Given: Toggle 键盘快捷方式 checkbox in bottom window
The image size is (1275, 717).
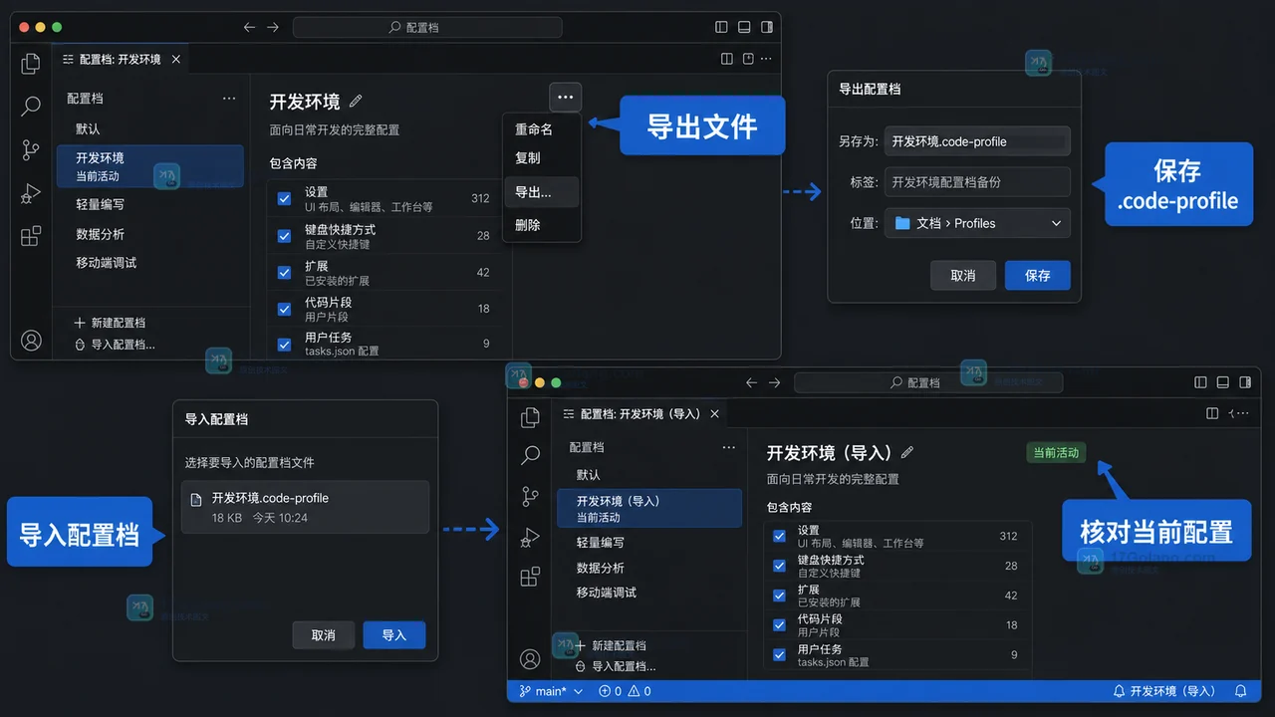Looking at the screenshot, I should [780, 566].
